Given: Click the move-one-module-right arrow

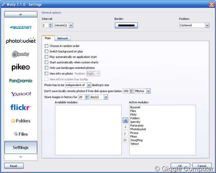Looking at the screenshot, I should 125,133.
